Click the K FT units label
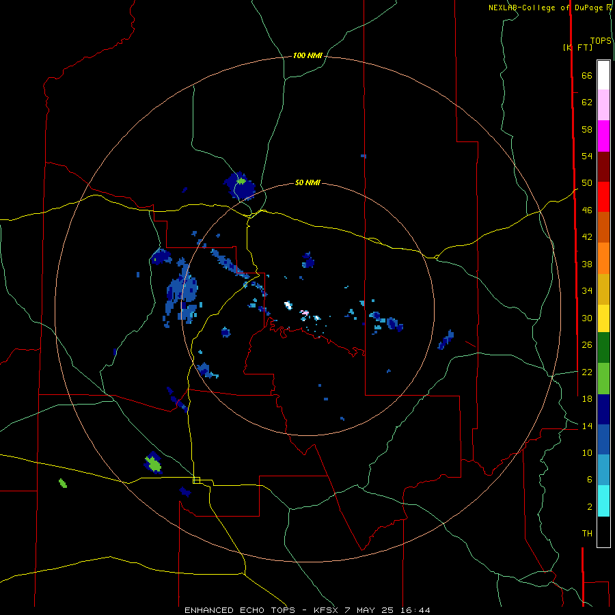 click(578, 47)
